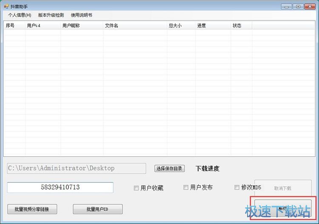Open the 使用说明书 menu

pos(81,15)
